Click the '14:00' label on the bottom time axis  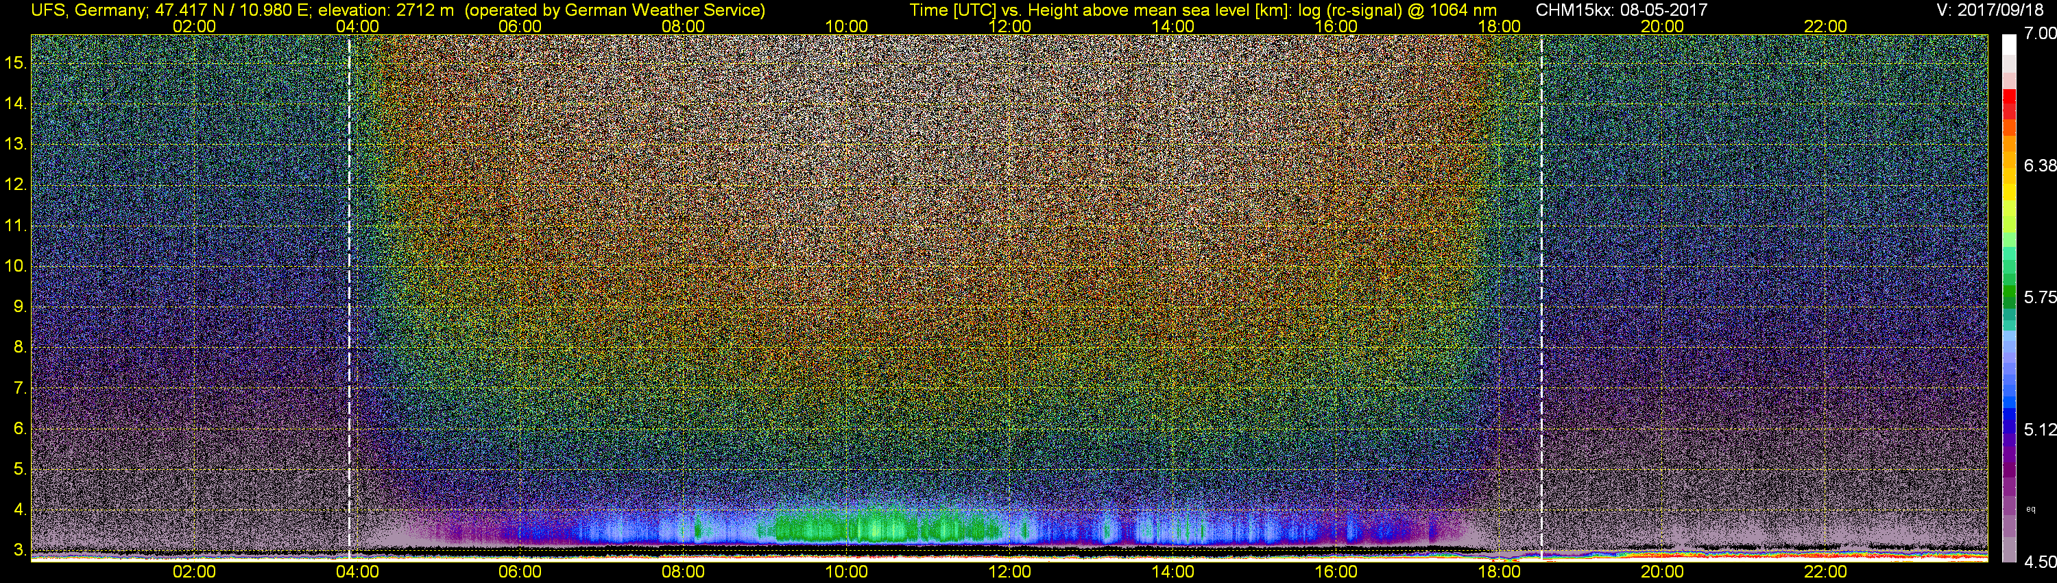click(x=1173, y=572)
